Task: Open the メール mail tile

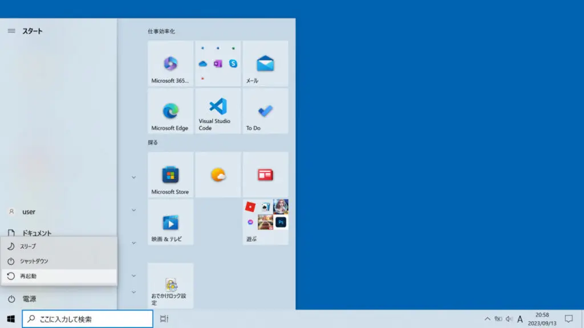Action: (265, 64)
